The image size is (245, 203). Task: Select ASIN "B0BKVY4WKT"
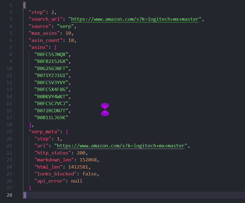point(51,97)
